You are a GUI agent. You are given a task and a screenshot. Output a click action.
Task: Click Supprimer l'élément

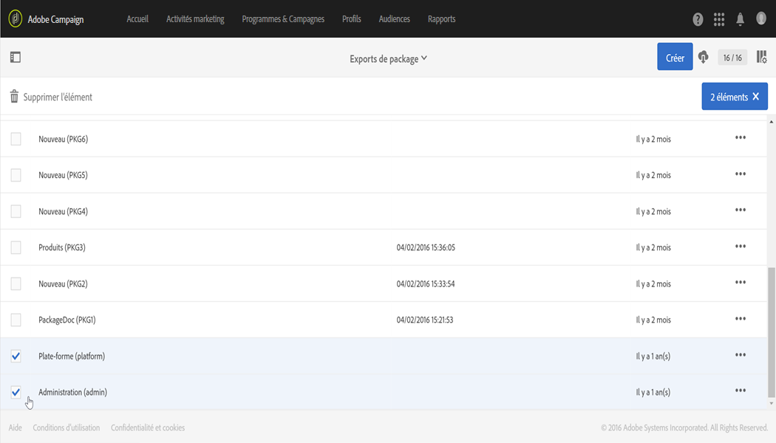(x=58, y=97)
